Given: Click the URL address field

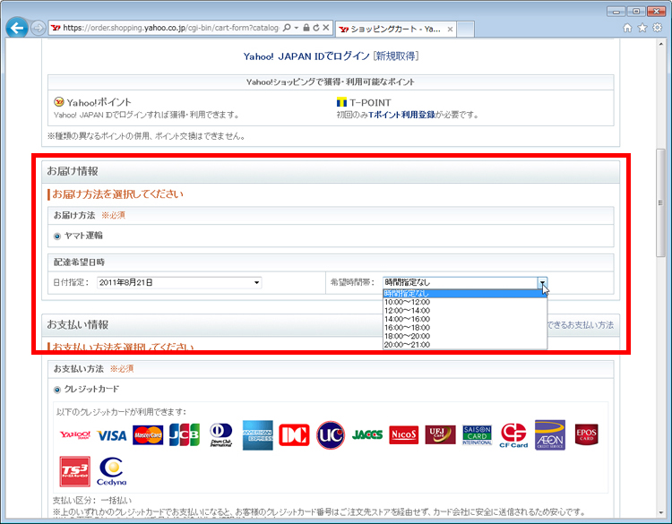Looking at the screenshot, I should tap(170, 28).
